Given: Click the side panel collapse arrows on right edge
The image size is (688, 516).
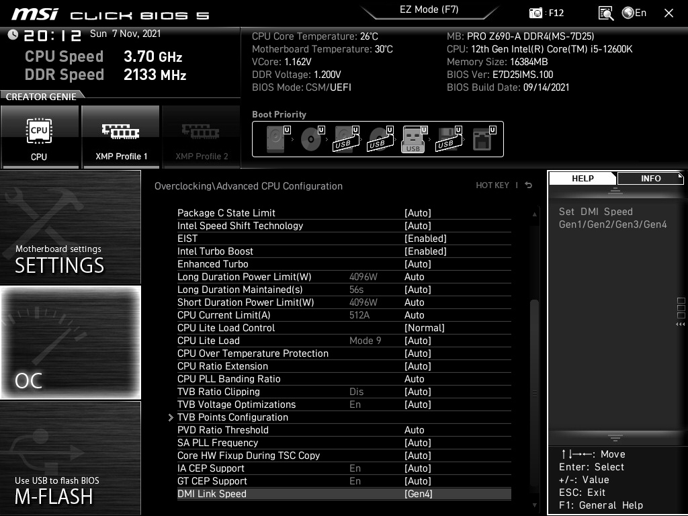Looking at the screenshot, I should (x=681, y=325).
